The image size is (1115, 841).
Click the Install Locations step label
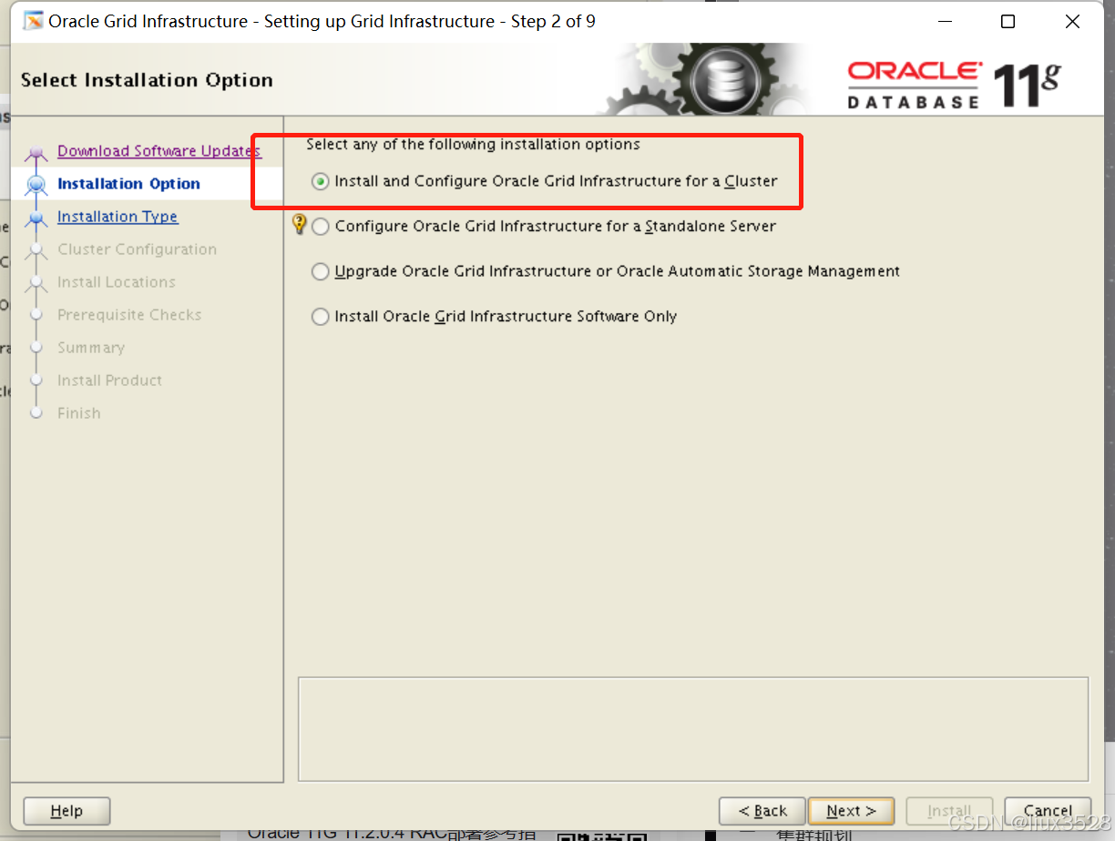116,282
